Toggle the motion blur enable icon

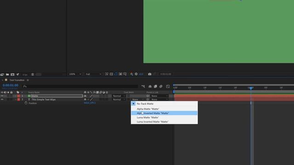(x=161, y=86)
